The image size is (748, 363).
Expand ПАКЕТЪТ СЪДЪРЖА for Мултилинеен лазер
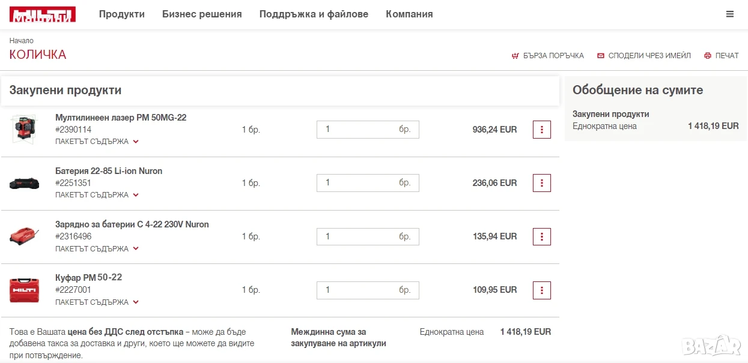click(97, 142)
